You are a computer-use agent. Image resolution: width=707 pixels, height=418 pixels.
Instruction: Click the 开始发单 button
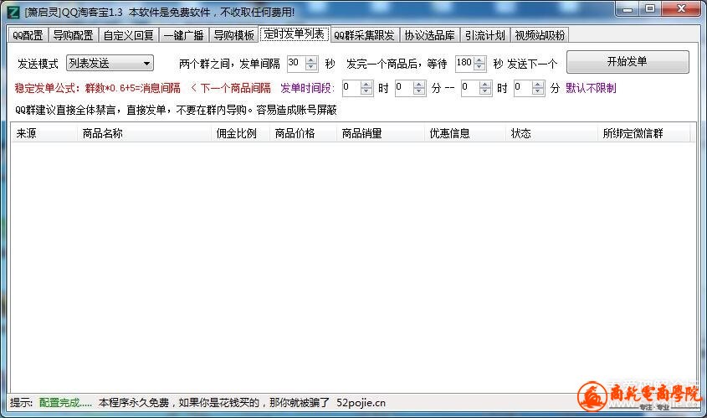pyautogui.click(x=628, y=62)
